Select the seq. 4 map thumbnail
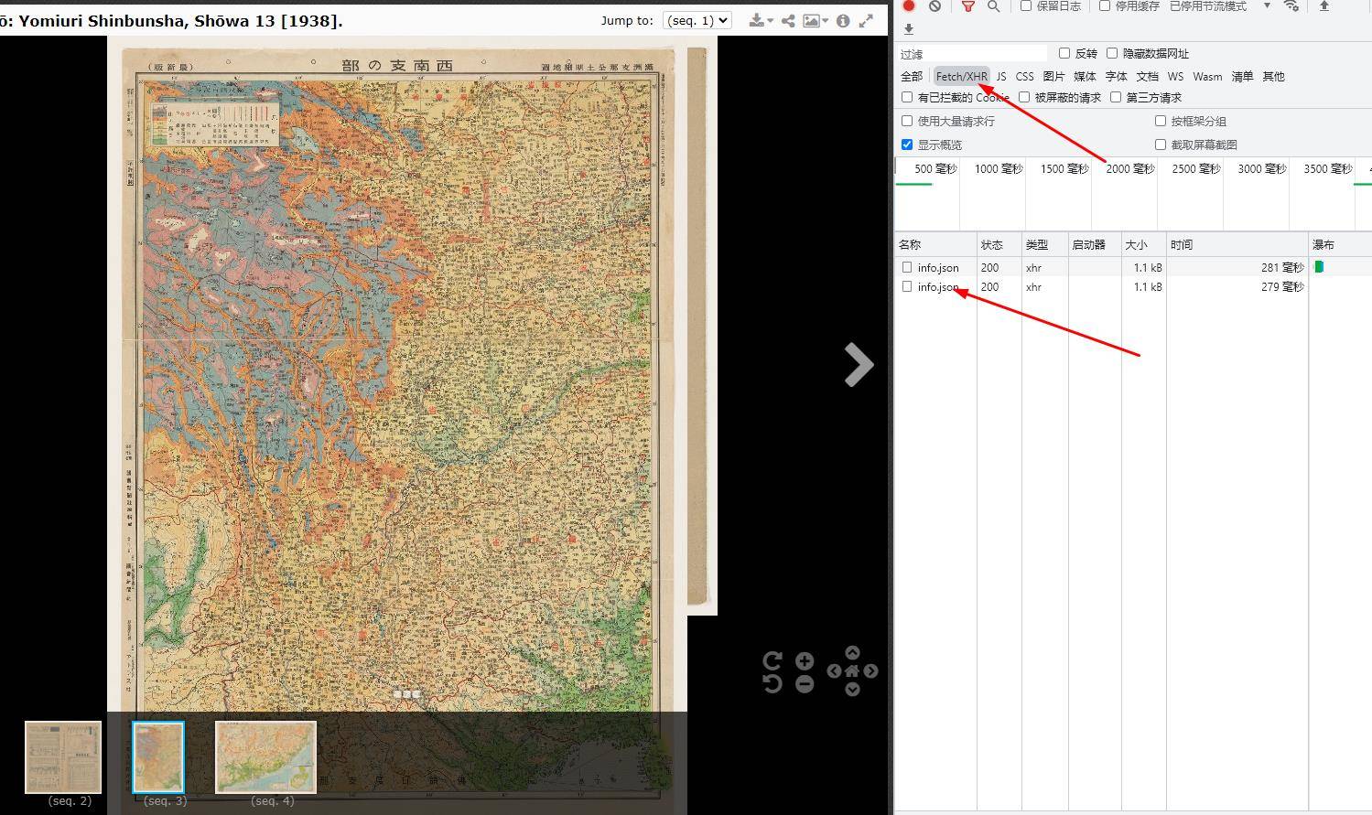This screenshot has height=815, width=1372. point(265,756)
